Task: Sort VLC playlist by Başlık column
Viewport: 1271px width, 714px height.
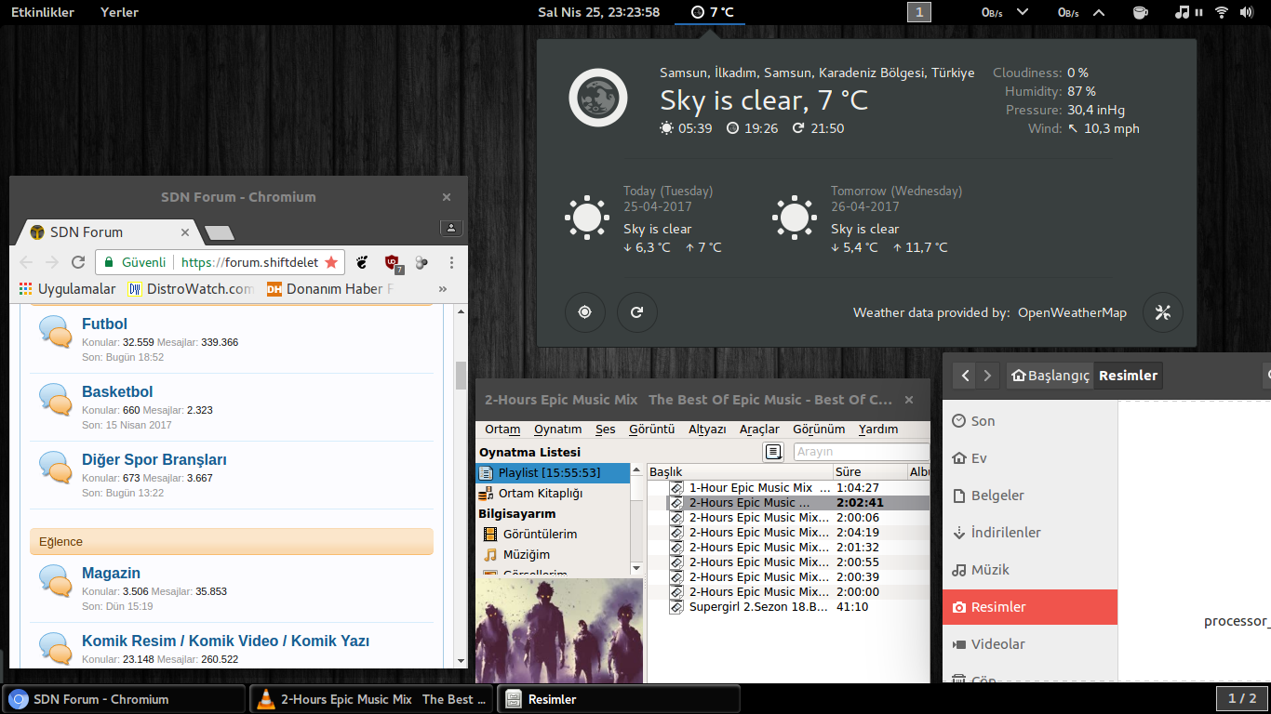Action: click(740, 472)
